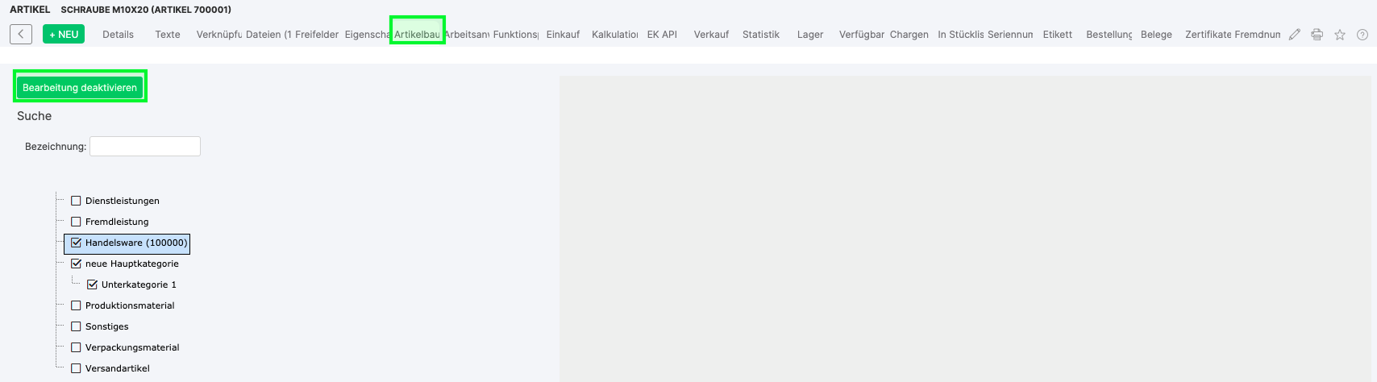Tick the Versandartikel checkbox
Image resolution: width=1377 pixels, height=382 pixels.
tap(76, 368)
